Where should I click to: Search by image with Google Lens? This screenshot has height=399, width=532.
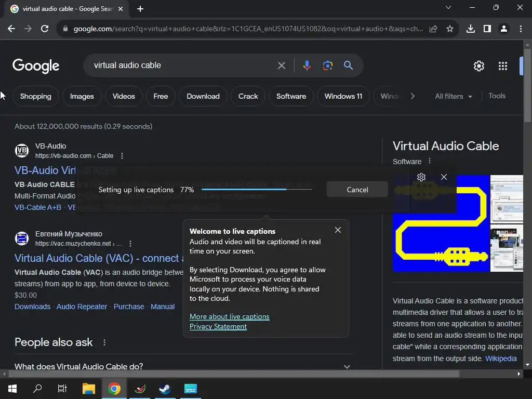(327, 65)
